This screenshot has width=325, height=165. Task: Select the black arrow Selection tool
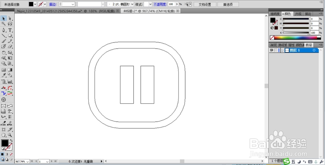(x=4, y=19)
